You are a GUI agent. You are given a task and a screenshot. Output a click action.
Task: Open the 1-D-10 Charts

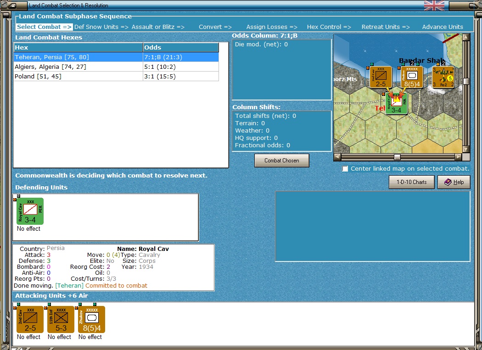[x=412, y=182]
